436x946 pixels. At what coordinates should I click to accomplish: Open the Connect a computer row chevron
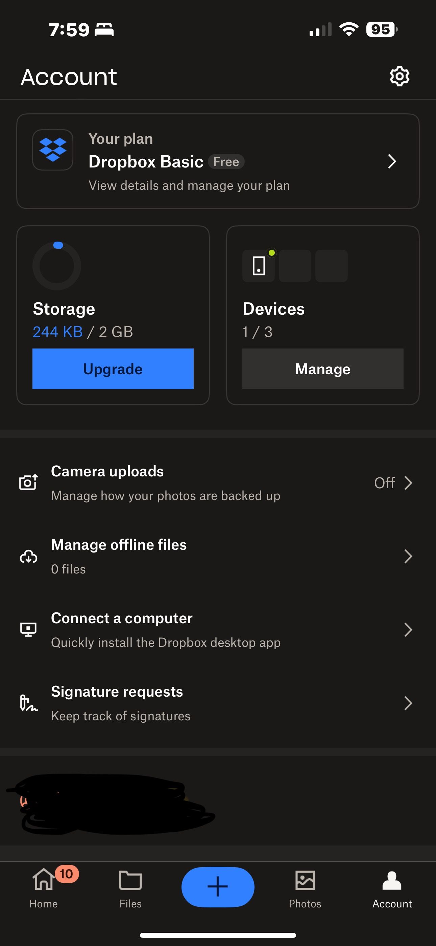408,629
